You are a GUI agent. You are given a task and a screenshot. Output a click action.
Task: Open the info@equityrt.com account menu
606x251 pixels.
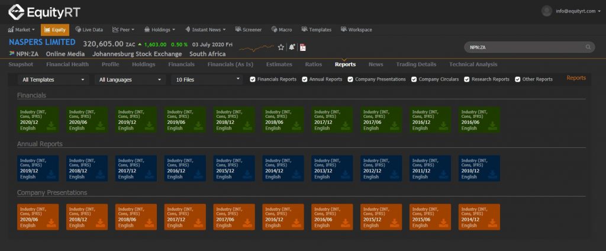578,11
